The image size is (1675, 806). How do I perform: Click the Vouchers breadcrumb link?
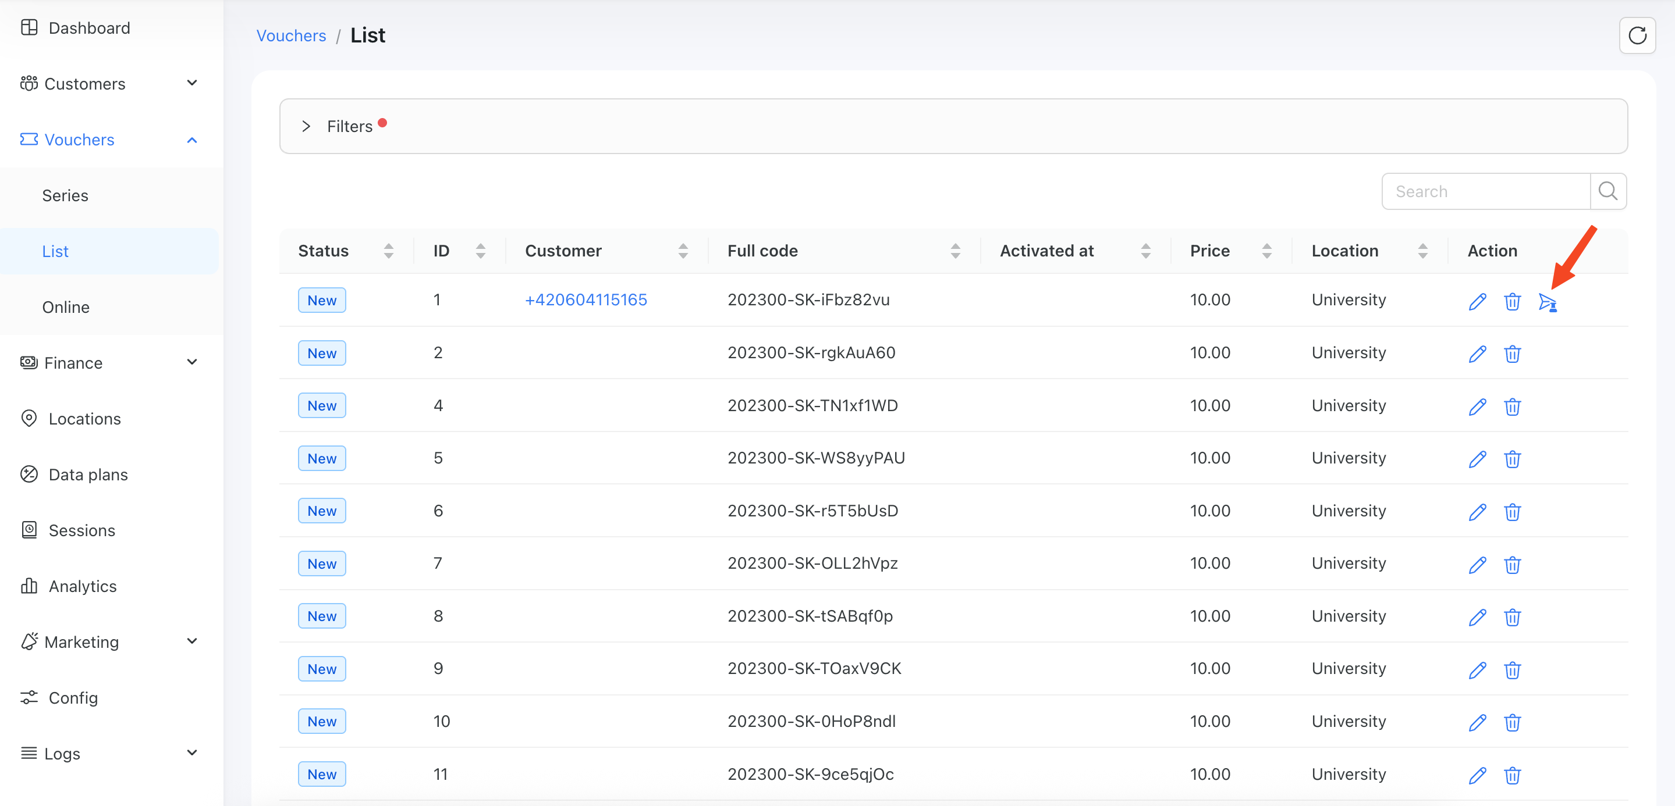[x=290, y=35]
